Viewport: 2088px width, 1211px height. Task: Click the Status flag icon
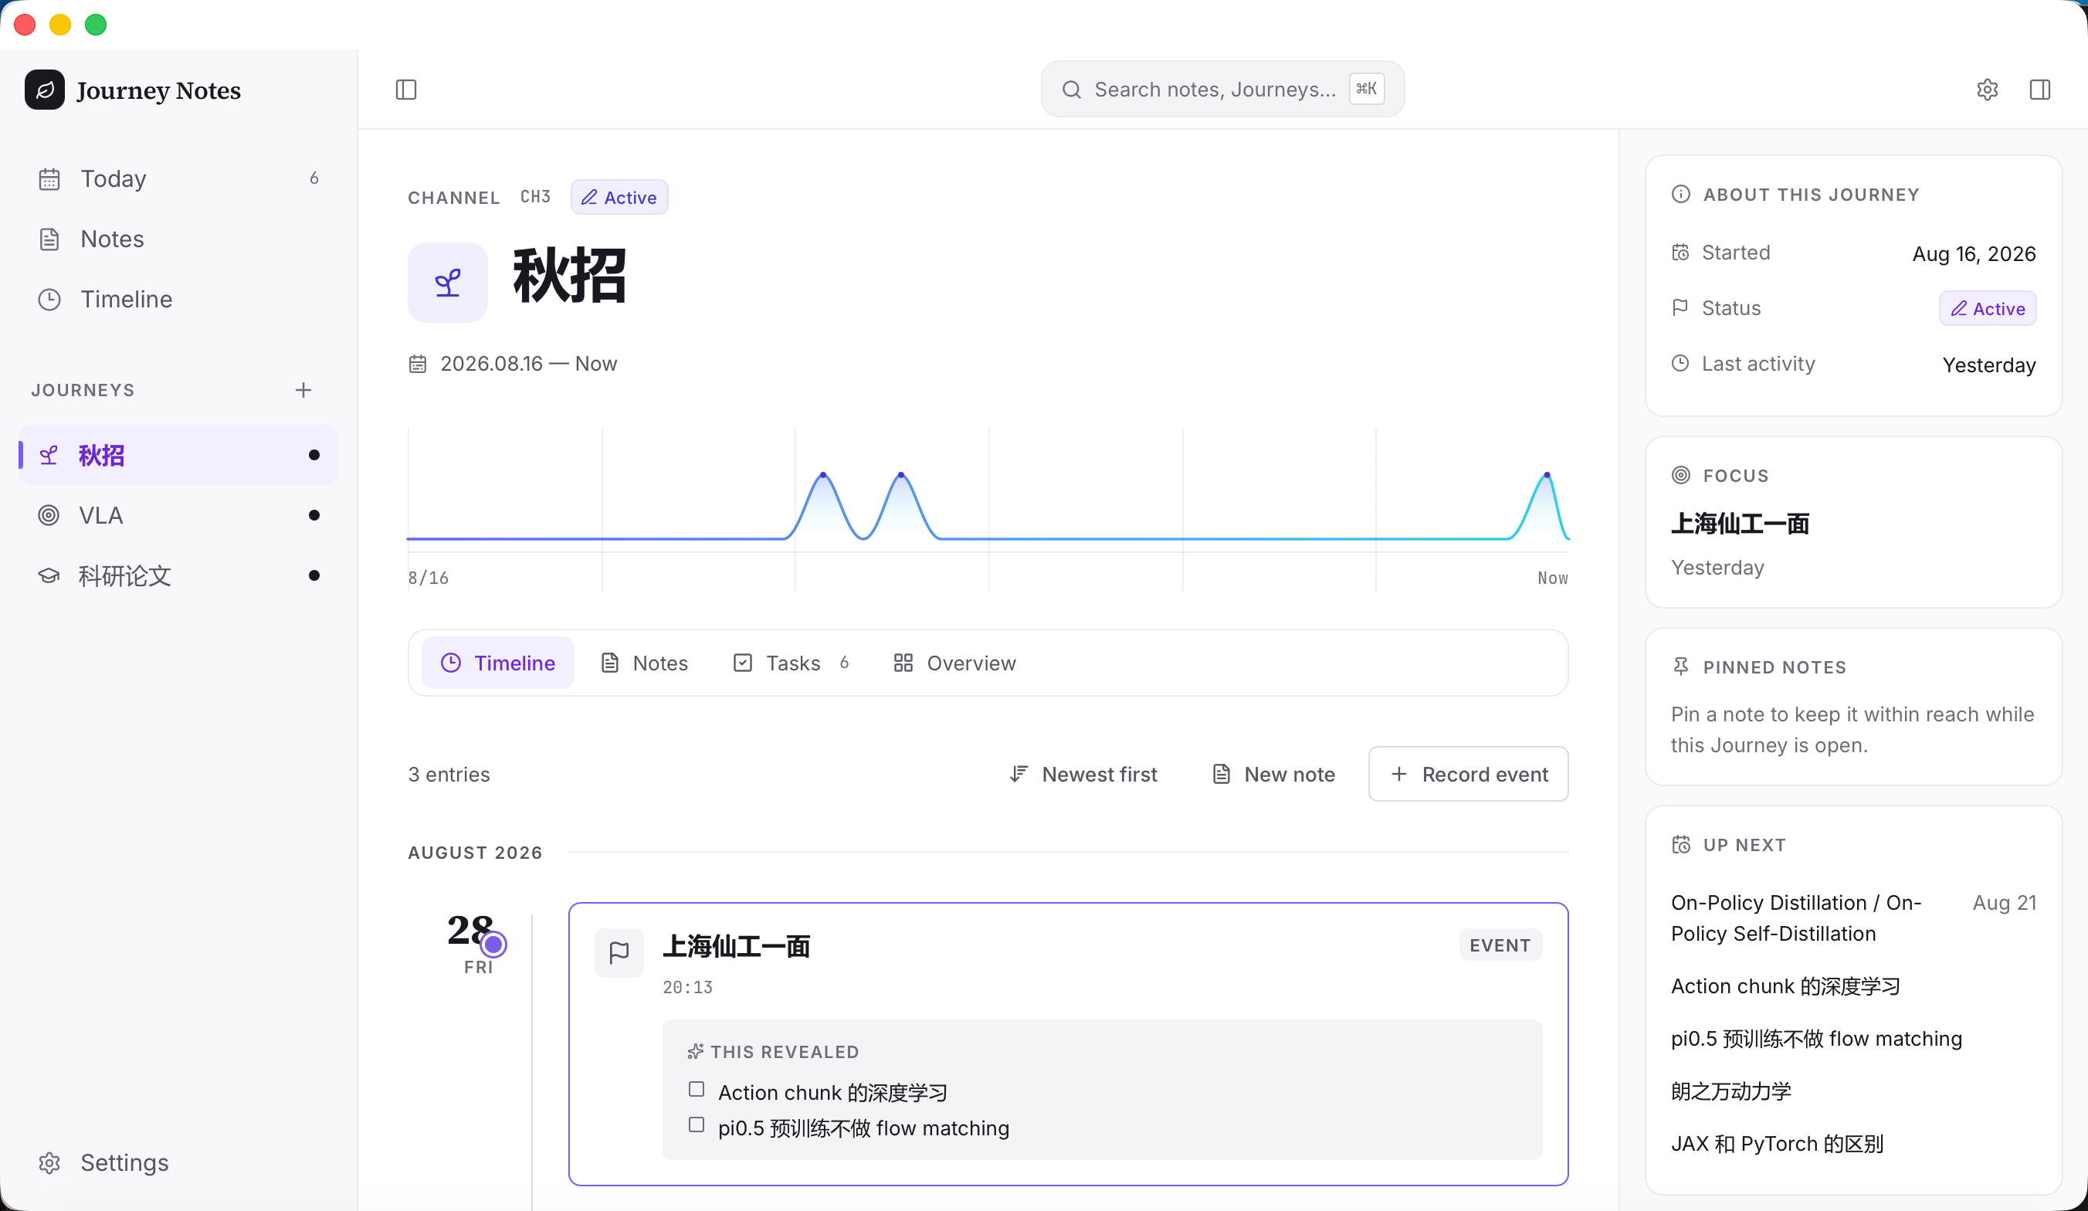pyautogui.click(x=1680, y=307)
